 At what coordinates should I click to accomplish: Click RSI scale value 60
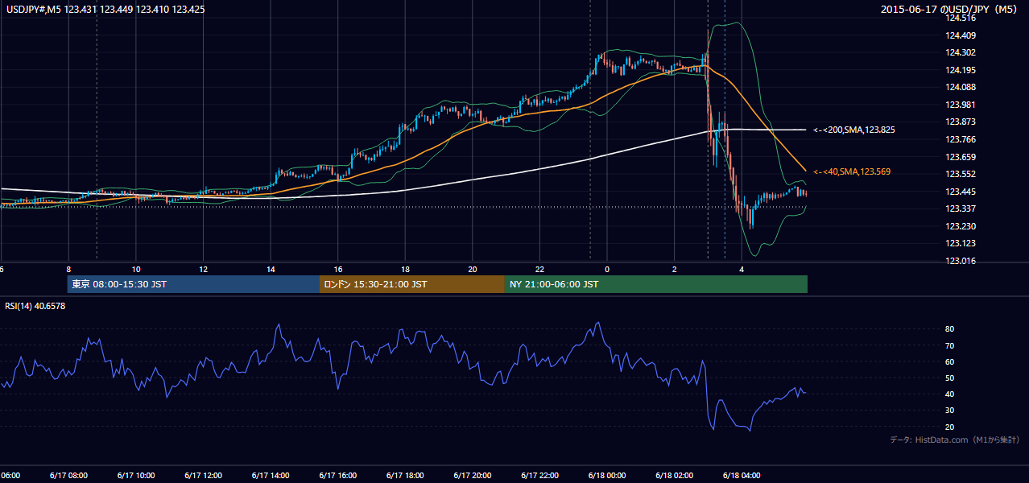click(x=950, y=361)
